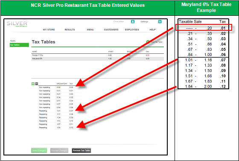Click the BREAKPOINT column header
Image resolution: width=239 pixels, height=161 pixels.
pos(62,84)
